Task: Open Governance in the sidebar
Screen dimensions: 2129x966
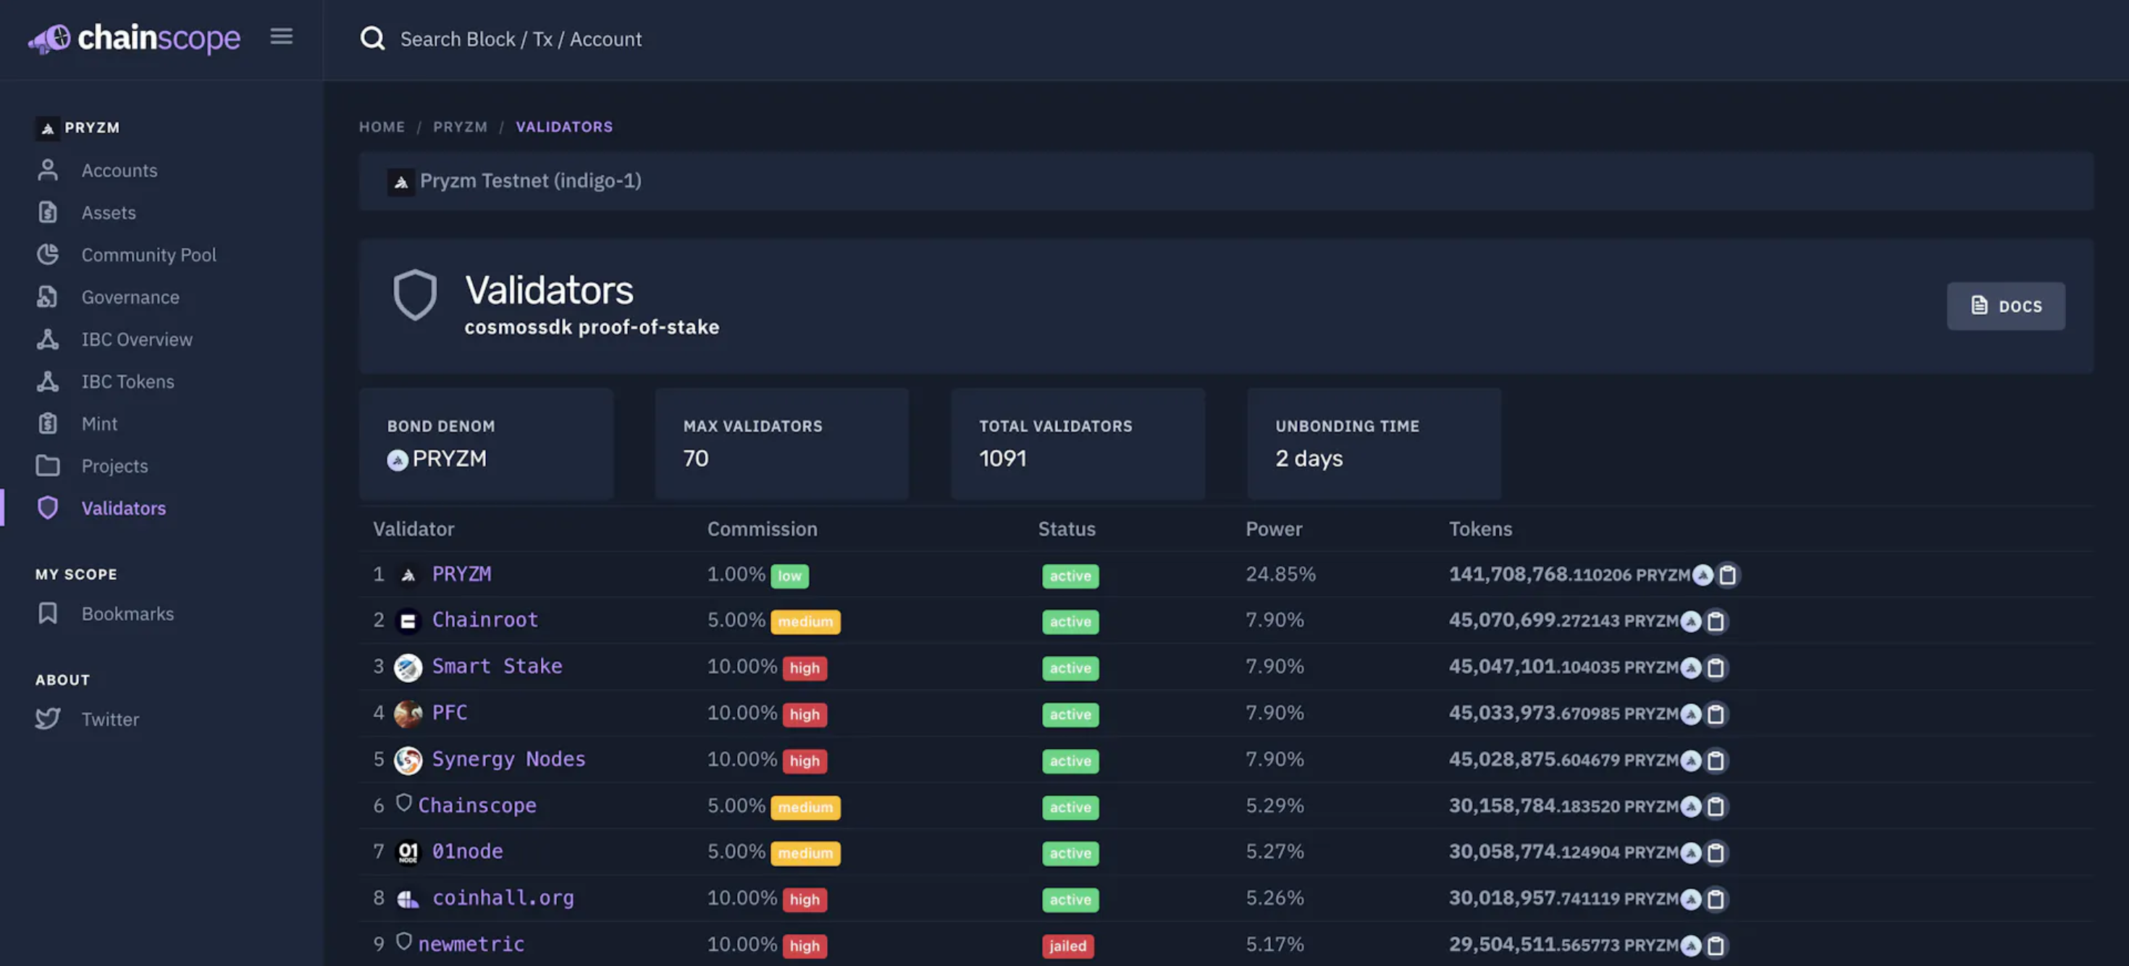Action: point(130,297)
